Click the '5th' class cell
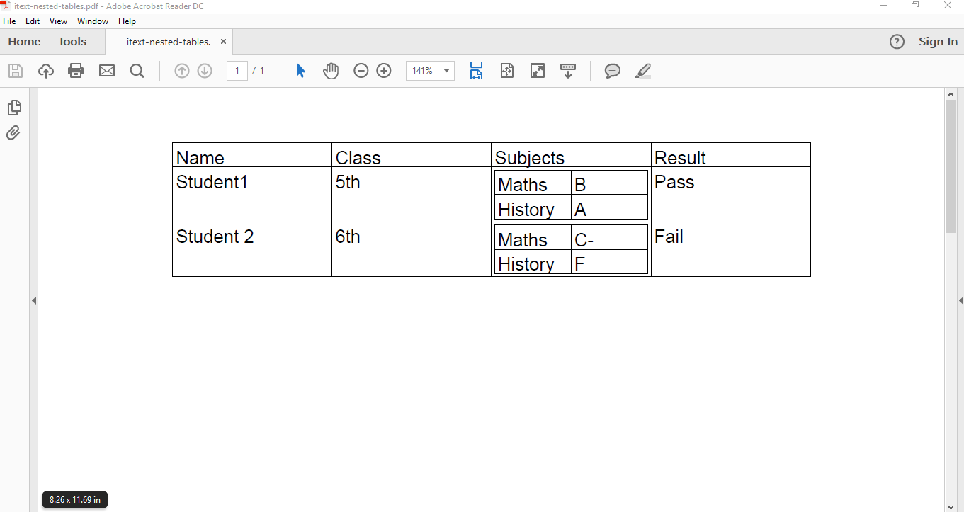 click(412, 194)
